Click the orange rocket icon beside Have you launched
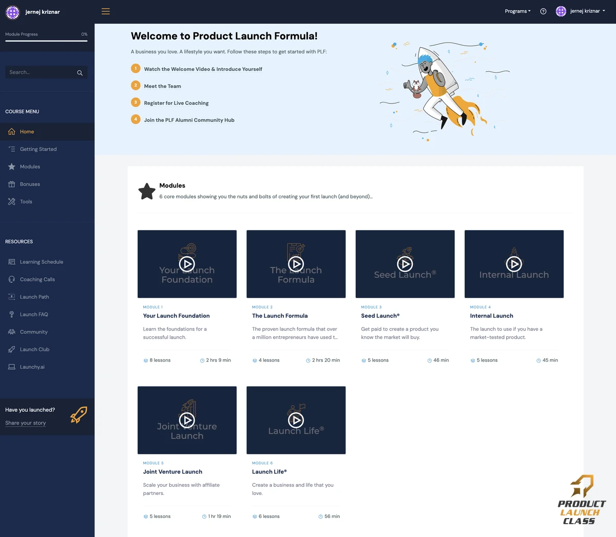The height and width of the screenshot is (537, 616). (x=79, y=415)
